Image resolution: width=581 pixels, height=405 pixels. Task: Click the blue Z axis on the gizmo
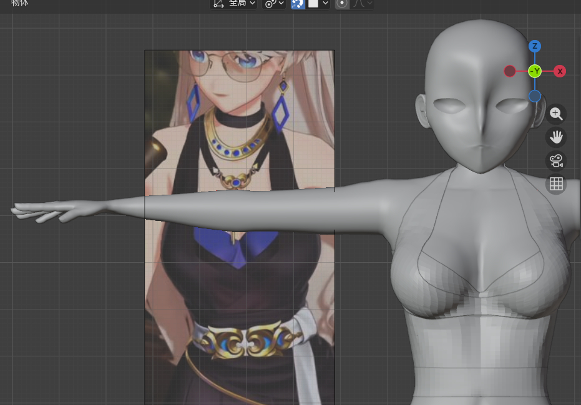535,46
